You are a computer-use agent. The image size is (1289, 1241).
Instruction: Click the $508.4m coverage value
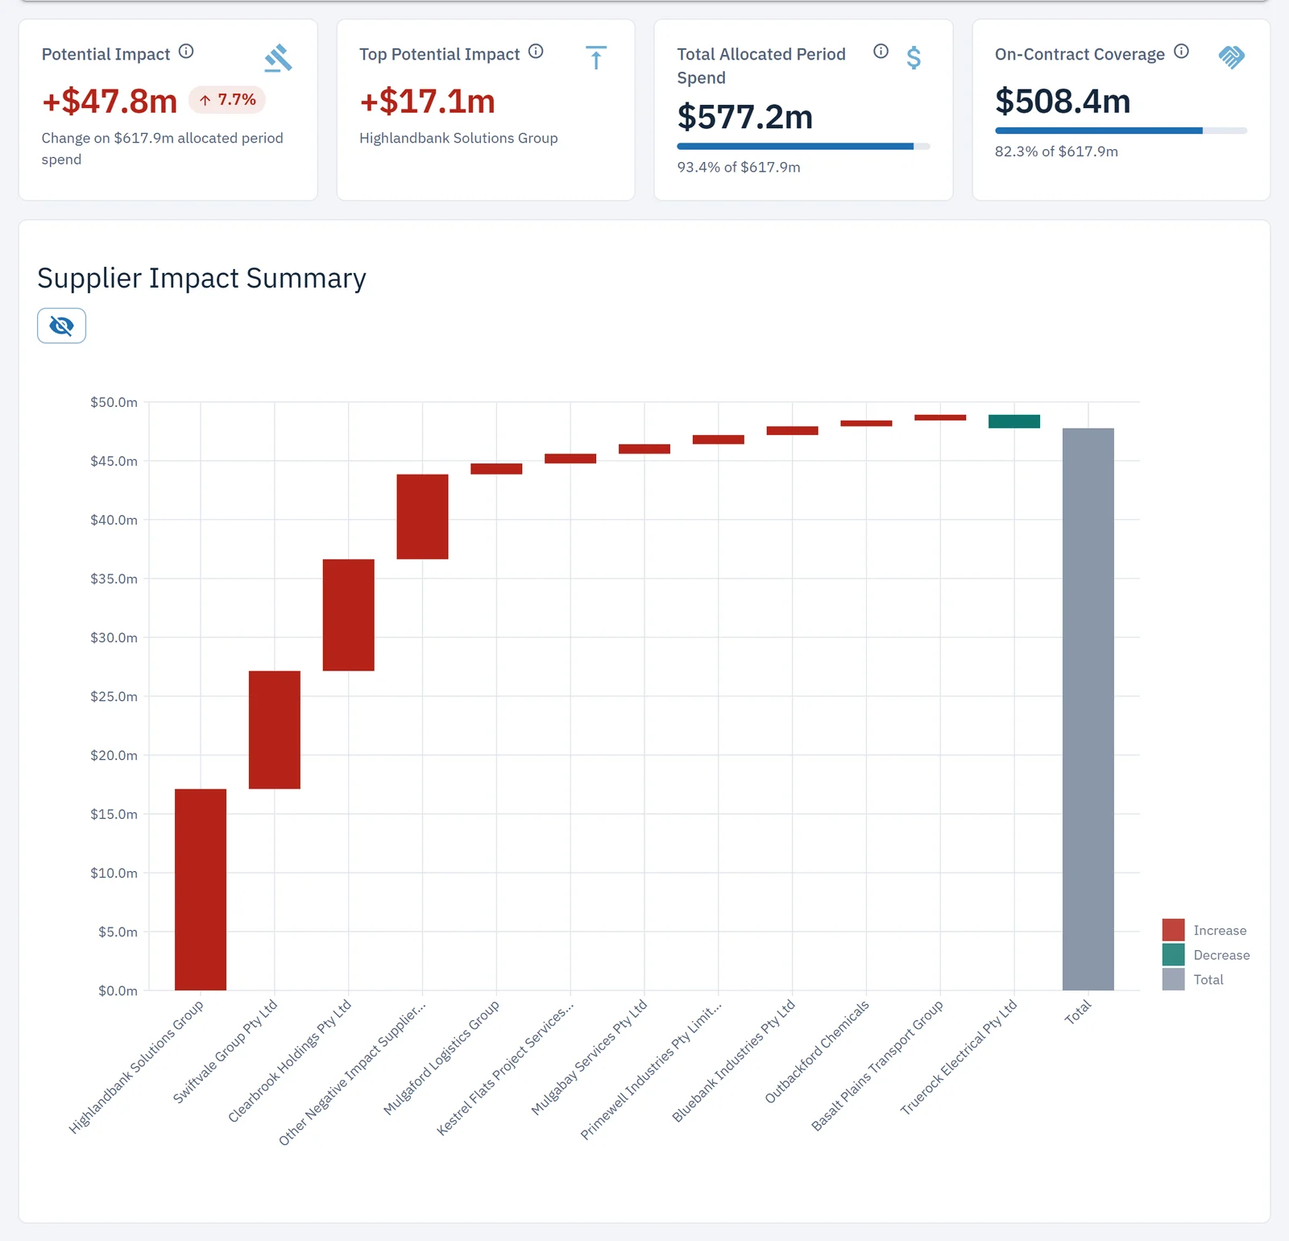(1063, 102)
